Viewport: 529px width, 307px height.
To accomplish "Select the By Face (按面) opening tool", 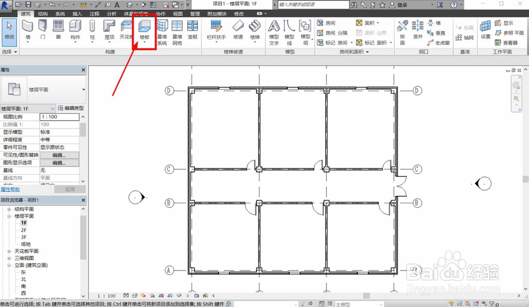I will tap(403, 32).
